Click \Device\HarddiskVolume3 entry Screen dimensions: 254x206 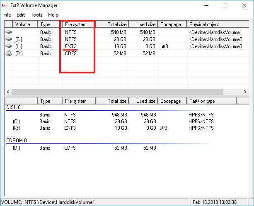[216, 46]
